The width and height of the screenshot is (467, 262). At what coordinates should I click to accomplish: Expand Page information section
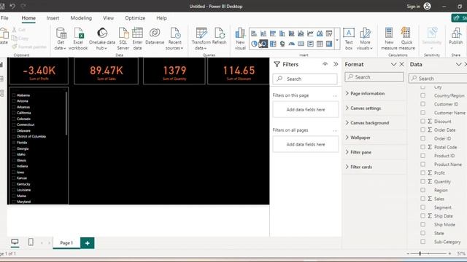(x=367, y=94)
